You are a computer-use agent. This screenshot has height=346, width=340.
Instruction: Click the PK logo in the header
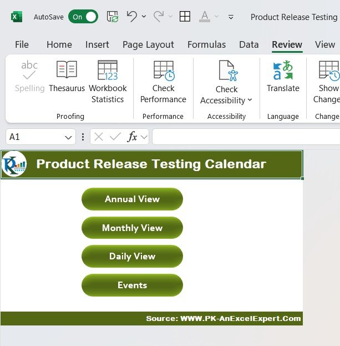14,164
